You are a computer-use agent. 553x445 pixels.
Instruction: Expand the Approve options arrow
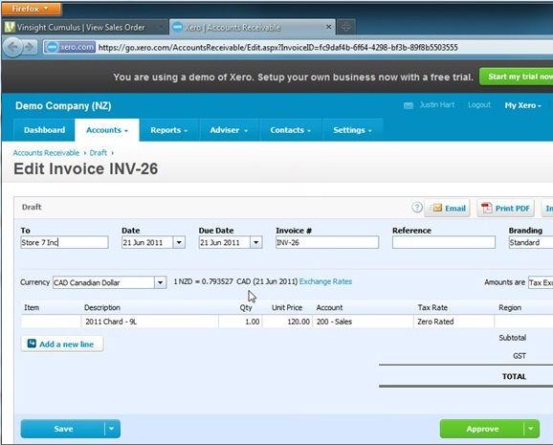pos(531,429)
